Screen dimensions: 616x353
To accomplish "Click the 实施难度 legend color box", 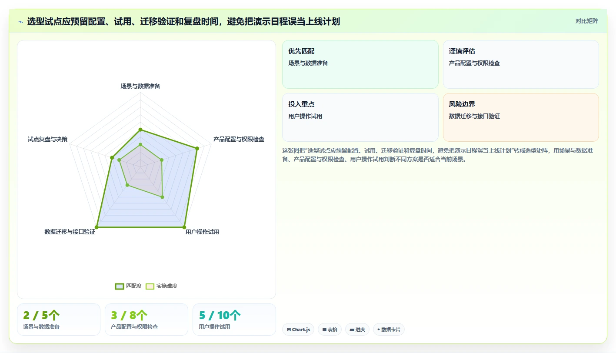I will 150,286.
